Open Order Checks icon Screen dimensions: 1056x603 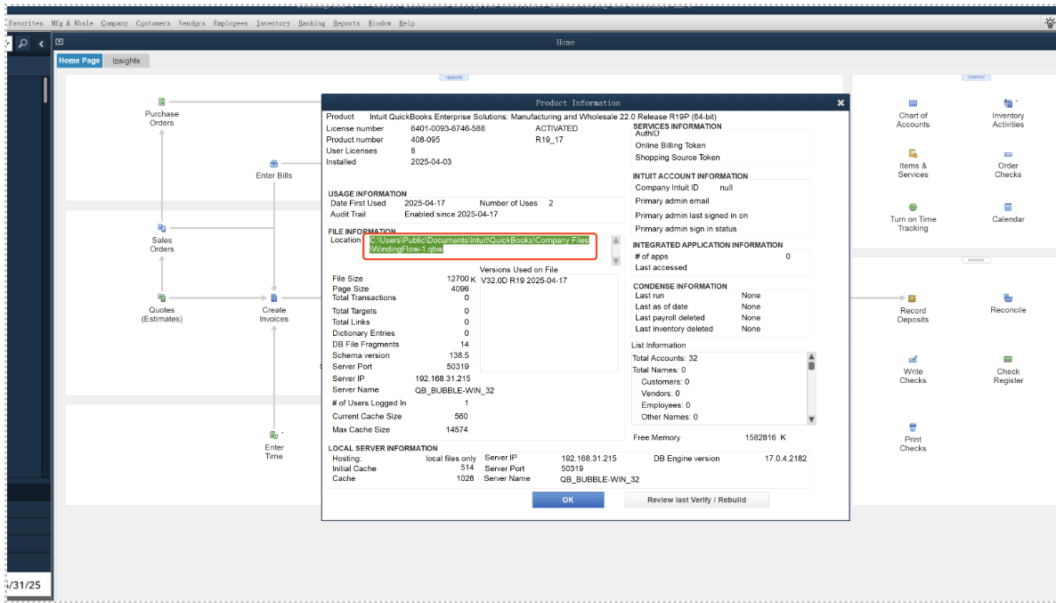(x=1008, y=154)
